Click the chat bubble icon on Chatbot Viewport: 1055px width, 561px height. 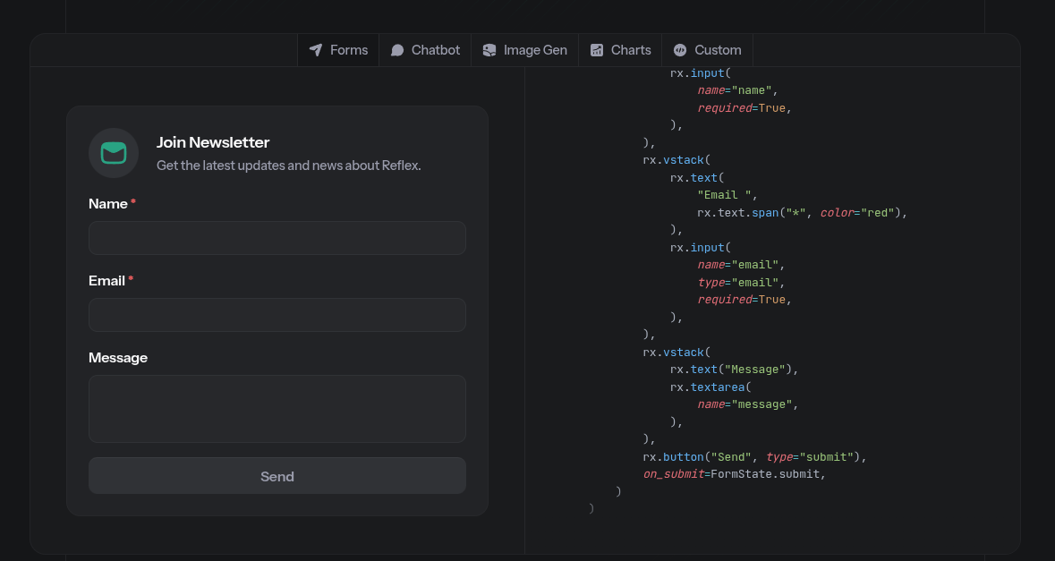coord(397,50)
